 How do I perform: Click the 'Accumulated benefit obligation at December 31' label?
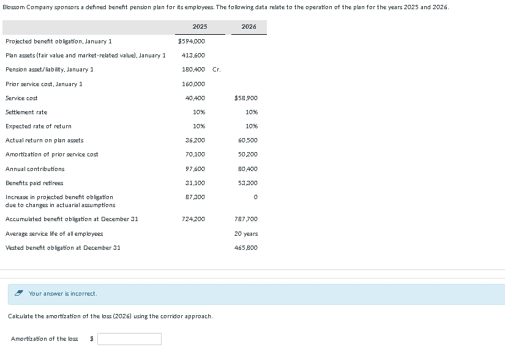point(72,219)
